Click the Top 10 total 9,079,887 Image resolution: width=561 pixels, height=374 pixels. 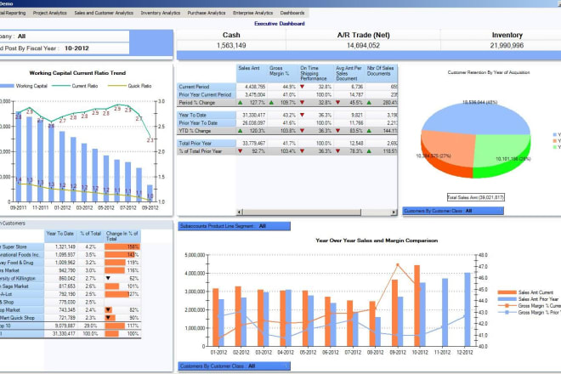click(65, 326)
